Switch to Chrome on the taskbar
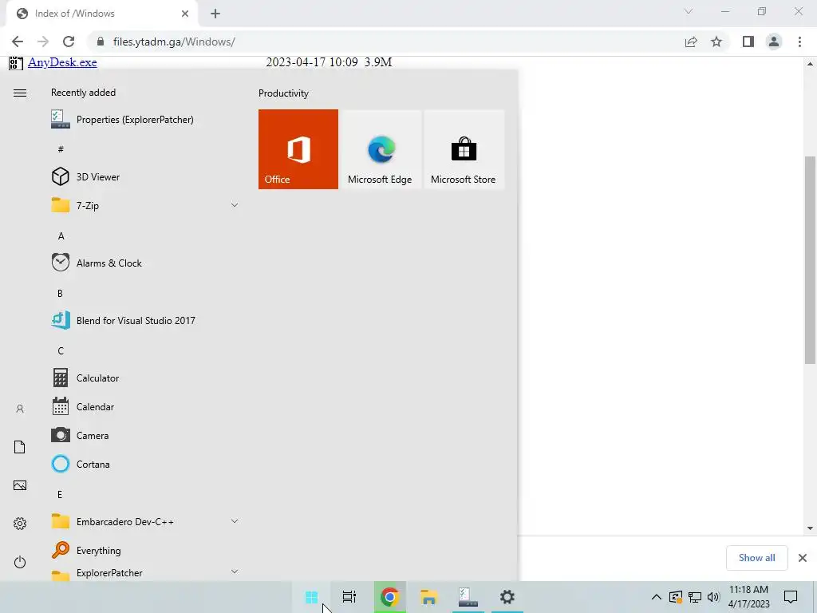The width and height of the screenshot is (817, 613). (x=389, y=597)
